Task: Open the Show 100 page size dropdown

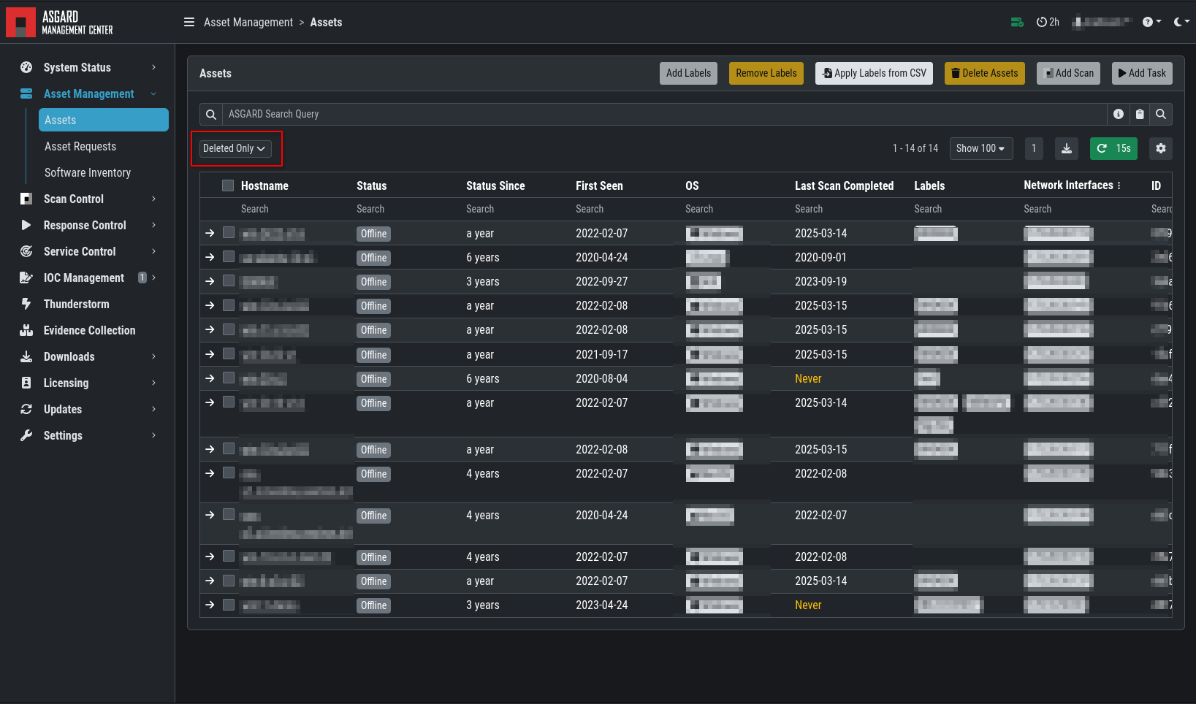Action: pos(981,148)
